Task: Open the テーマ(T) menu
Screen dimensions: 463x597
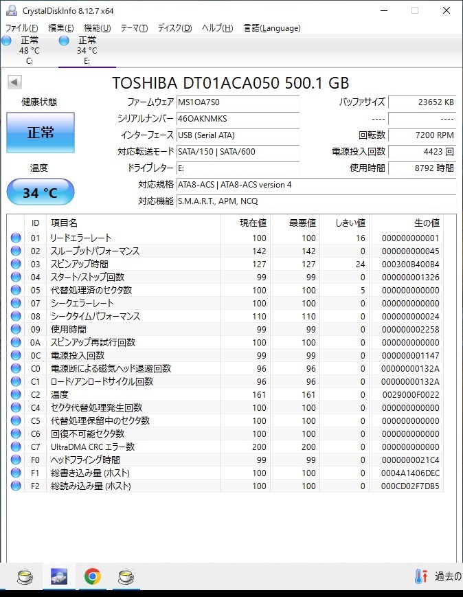Action: pyautogui.click(x=134, y=27)
